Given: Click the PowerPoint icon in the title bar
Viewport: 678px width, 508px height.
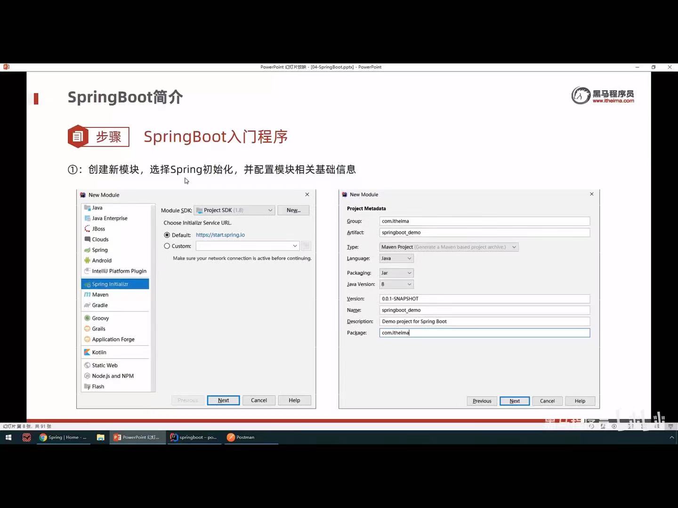Looking at the screenshot, I should (6, 67).
